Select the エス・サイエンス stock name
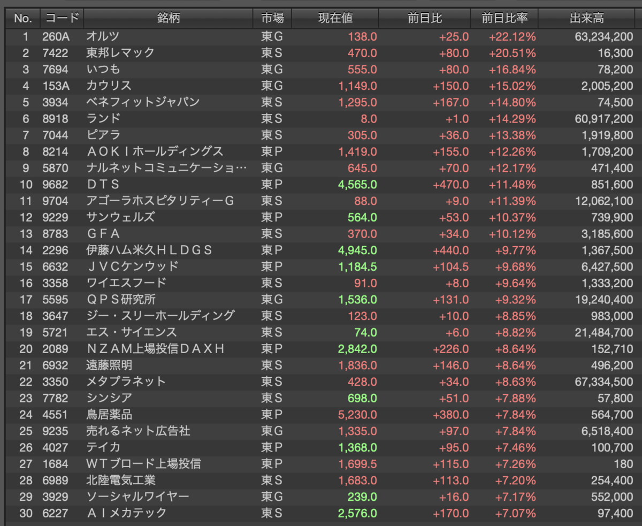The width and height of the screenshot is (642, 526). (x=131, y=332)
